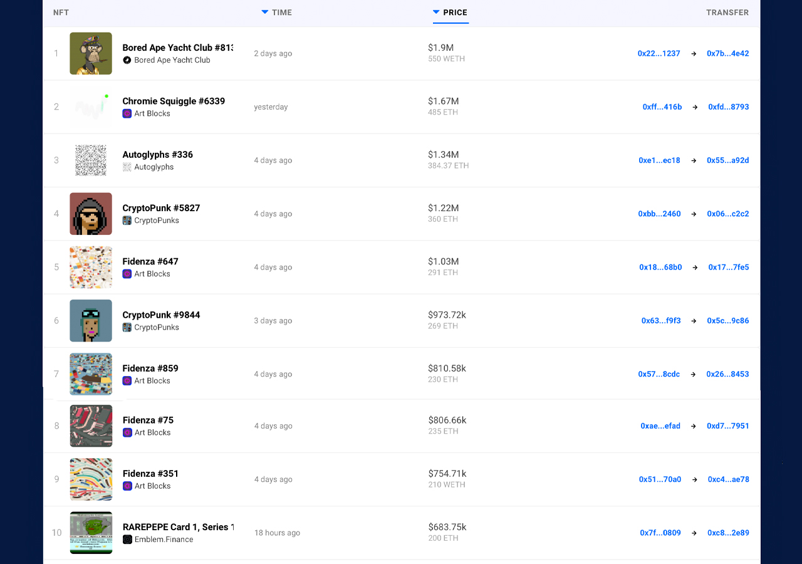Open sender address 0xbb...2460
802x564 pixels.
(x=660, y=214)
